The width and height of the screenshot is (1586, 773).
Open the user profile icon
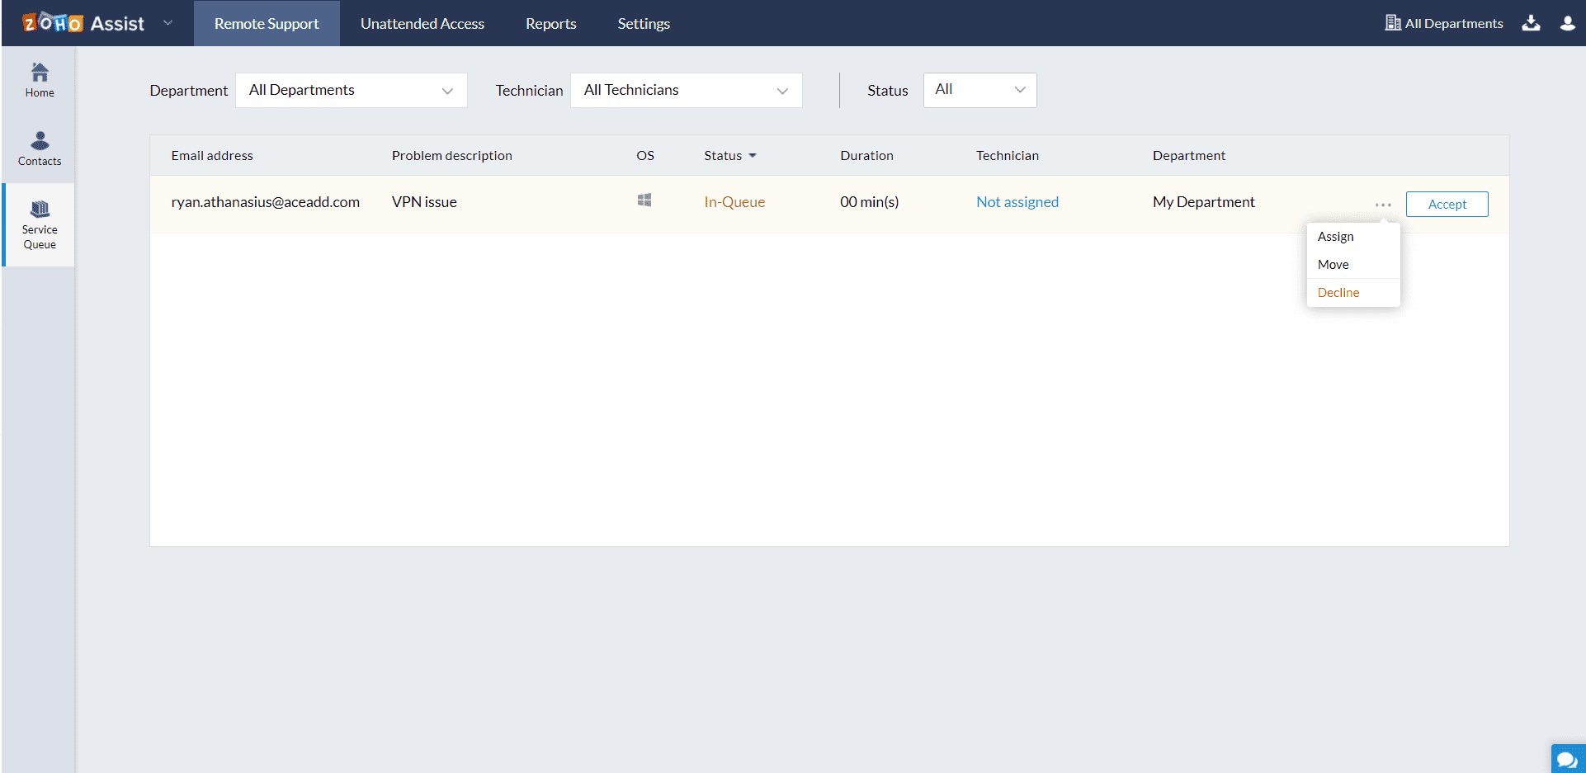(x=1567, y=23)
